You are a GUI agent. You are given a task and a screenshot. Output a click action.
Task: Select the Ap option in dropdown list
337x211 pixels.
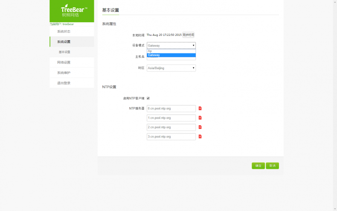click(171, 51)
